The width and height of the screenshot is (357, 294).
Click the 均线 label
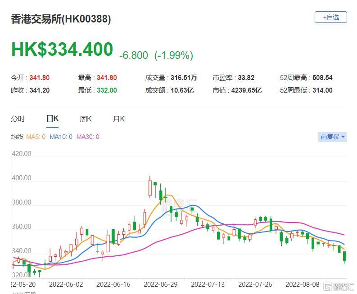[17, 137]
